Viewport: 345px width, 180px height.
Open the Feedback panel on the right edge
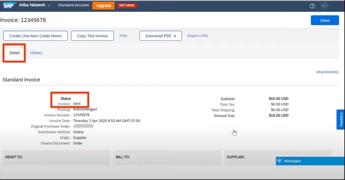tap(341, 119)
